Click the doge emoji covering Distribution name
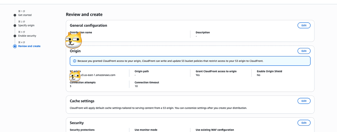This screenshot has height=132, width=337. coord(73,40)
